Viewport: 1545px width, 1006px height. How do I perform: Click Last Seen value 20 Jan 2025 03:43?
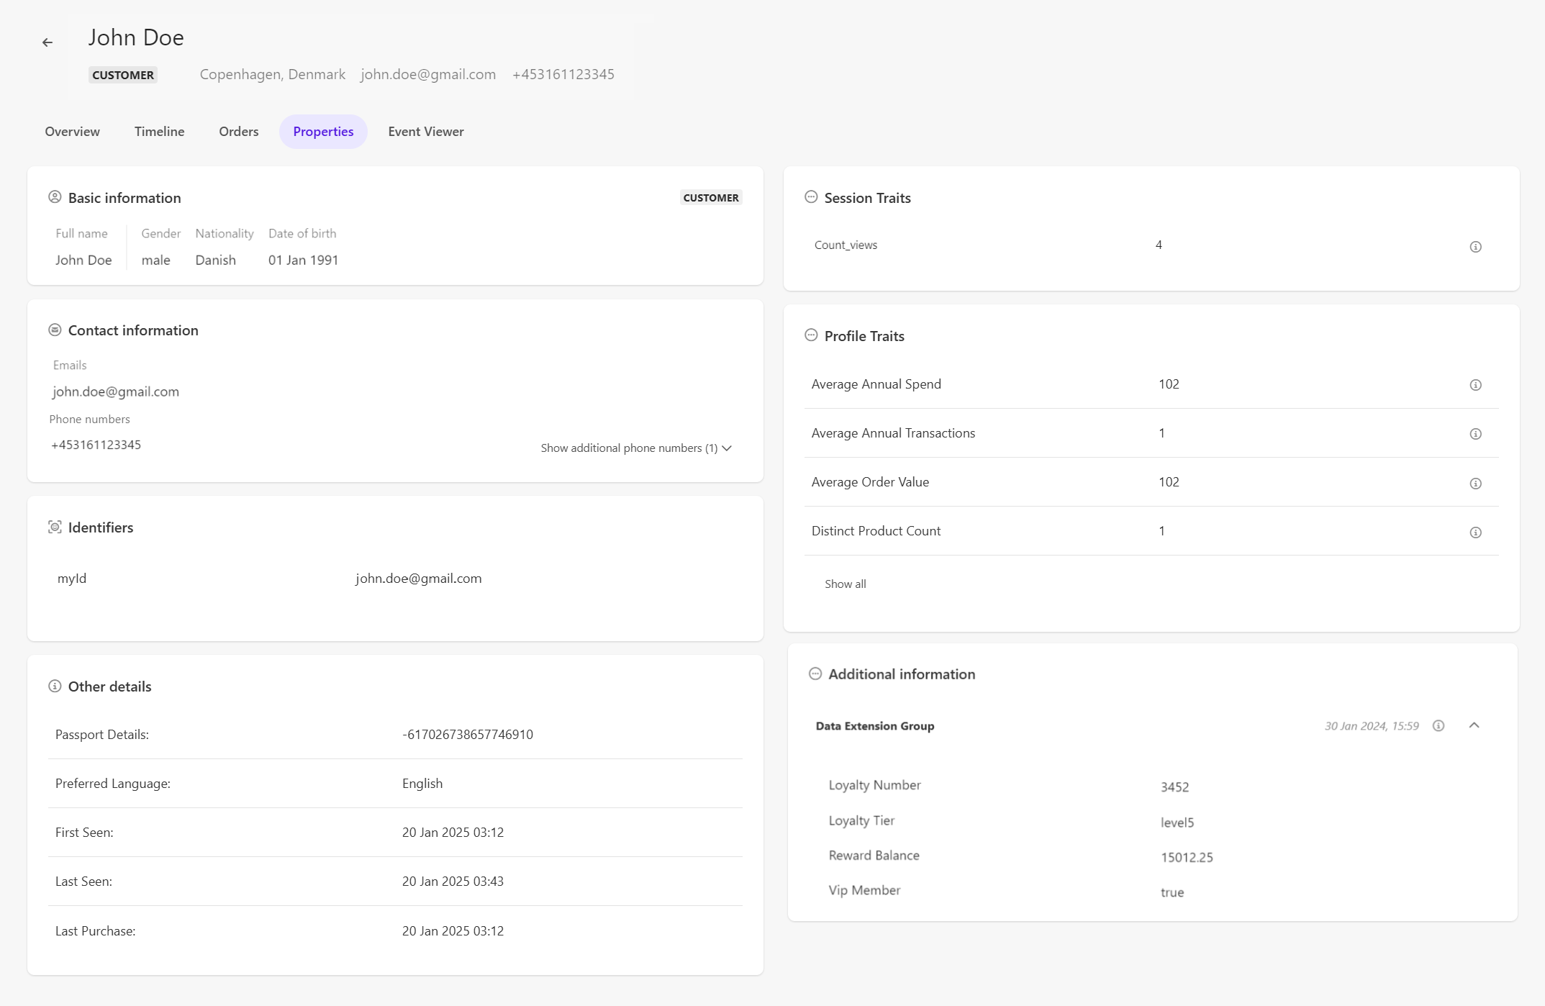[x=453, y=881]
